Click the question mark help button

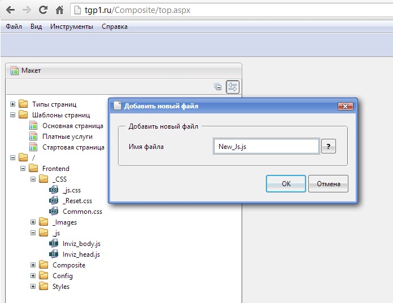[328, 147]
